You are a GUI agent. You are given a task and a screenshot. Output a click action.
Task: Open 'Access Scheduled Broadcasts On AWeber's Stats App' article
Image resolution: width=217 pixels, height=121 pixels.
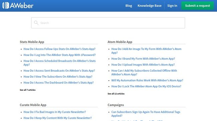[59, 63]
